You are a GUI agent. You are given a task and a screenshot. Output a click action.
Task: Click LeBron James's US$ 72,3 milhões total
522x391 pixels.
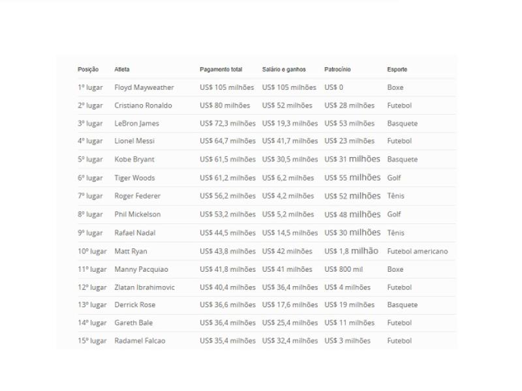pos(228,123)
